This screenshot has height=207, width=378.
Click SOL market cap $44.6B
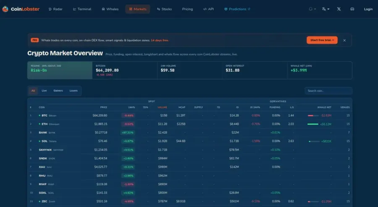(181, 141)
